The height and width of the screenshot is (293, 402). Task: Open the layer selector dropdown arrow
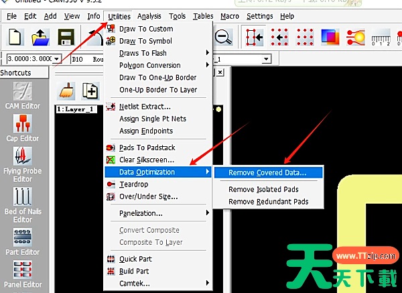coord(267,59)
